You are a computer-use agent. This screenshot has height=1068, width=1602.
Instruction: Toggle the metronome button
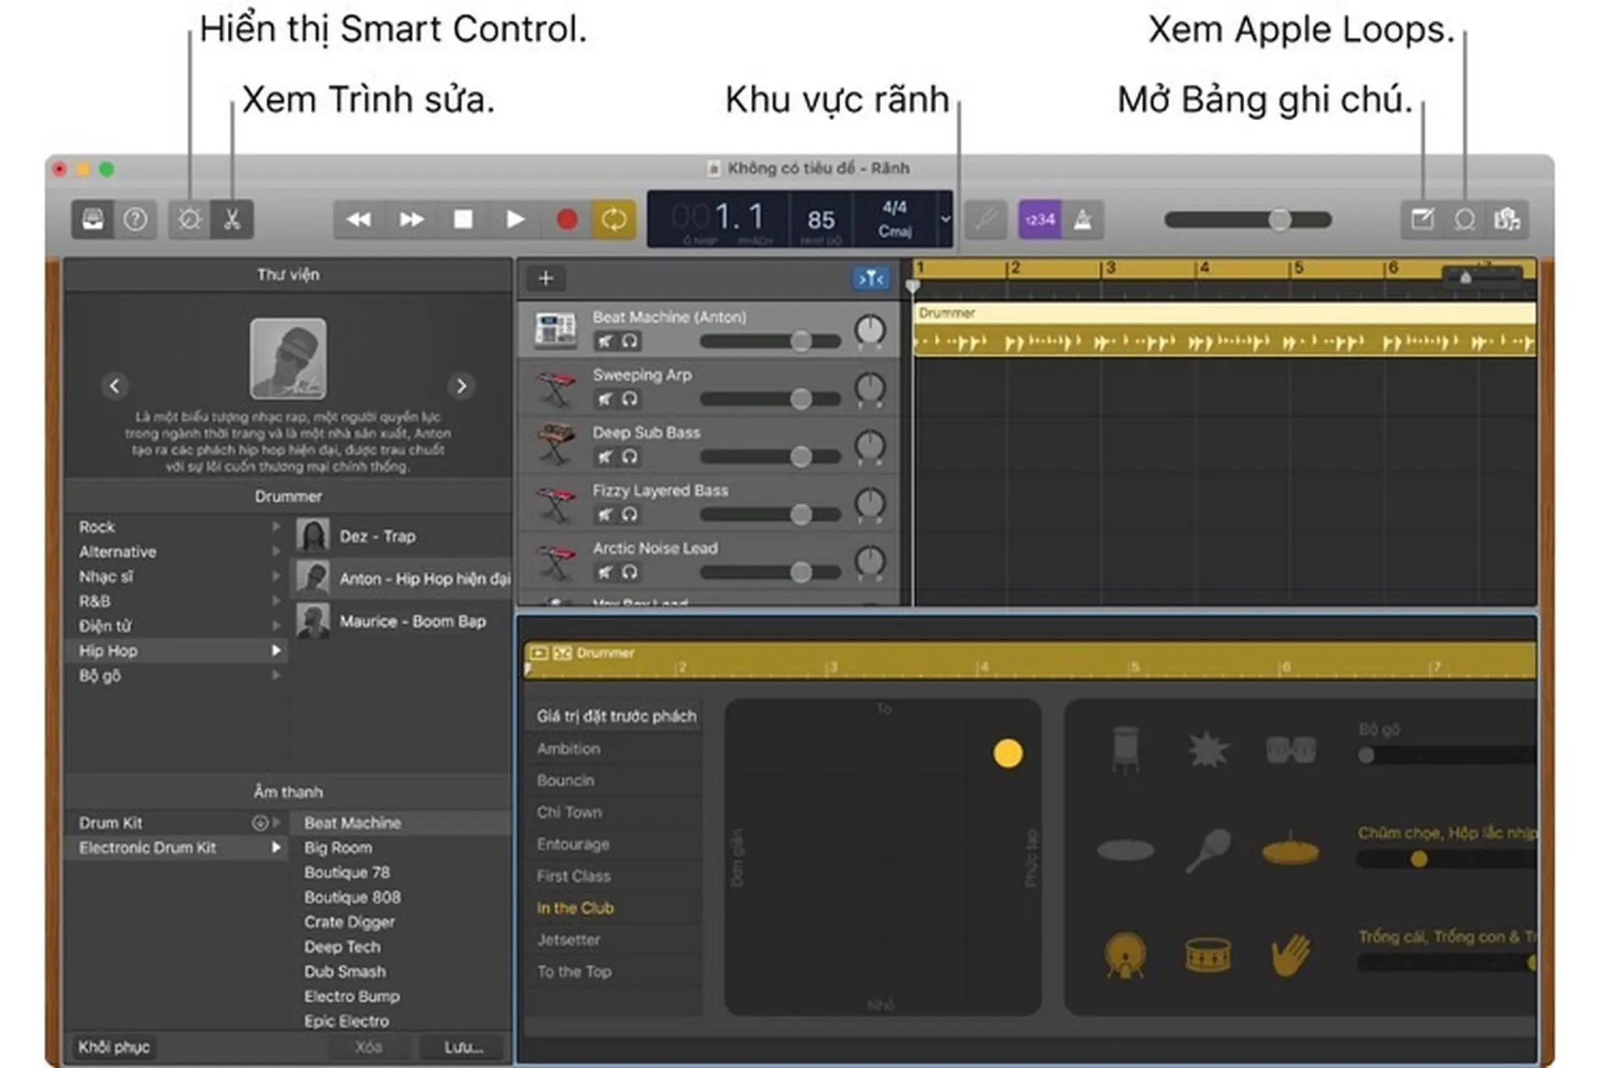[1083, 219]
